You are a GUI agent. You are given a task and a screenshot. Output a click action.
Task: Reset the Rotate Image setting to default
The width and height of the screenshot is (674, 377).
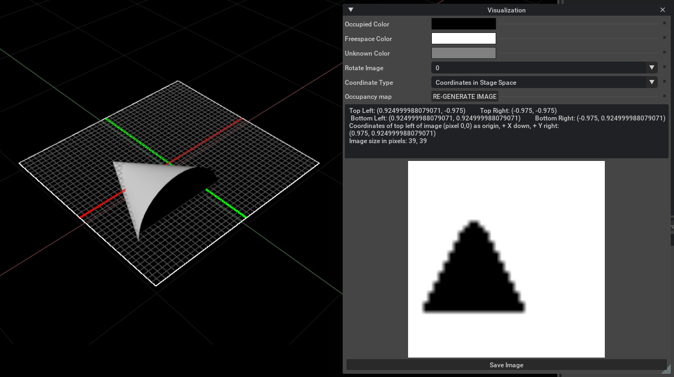[664, 68]
